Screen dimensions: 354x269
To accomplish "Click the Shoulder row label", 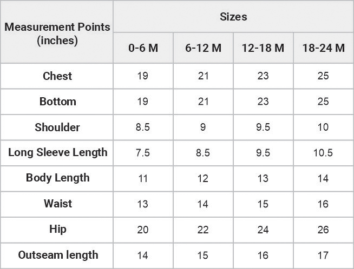I will [x=57, y=127].
